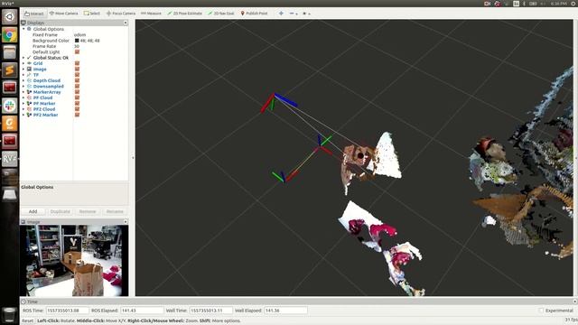578x325 pixels.
Task: Expand the Depth Cloud display node
Action: (23, 80)
